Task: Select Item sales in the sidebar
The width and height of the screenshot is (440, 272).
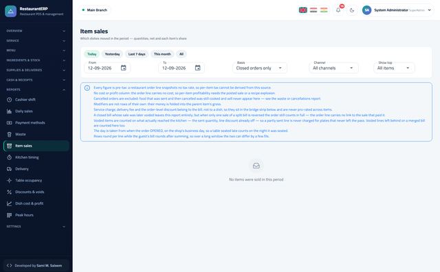Action: [x=36, y=146]
